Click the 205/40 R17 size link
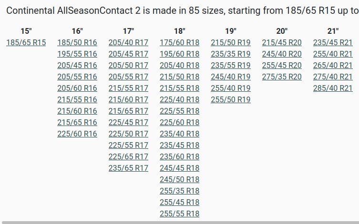359x224 pixels. pos(128,43)
